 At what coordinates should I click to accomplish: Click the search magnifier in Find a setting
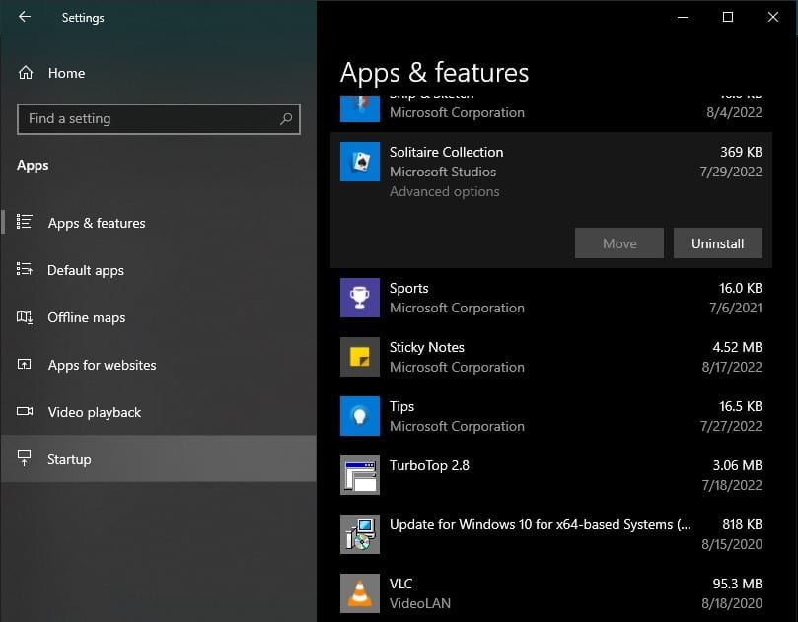[286, 118]
